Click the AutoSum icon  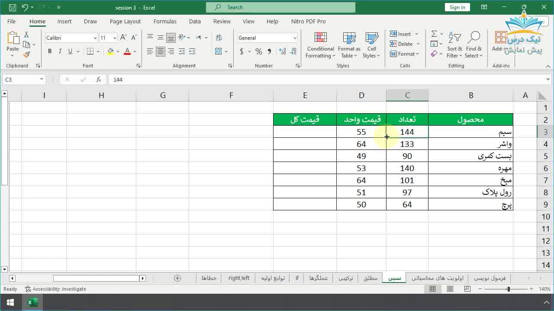pyautogui.click(x=434, y=33)
